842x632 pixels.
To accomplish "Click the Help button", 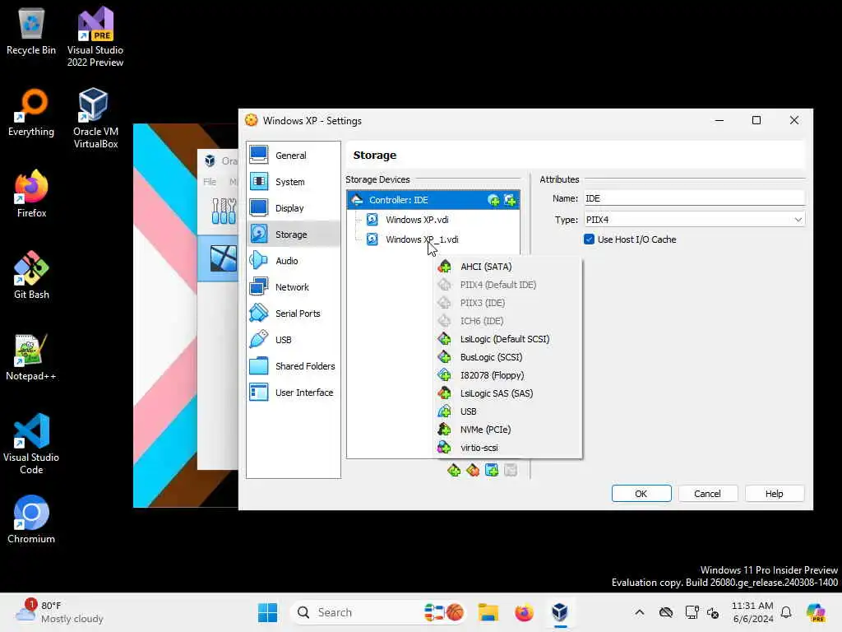I will 774,494.
